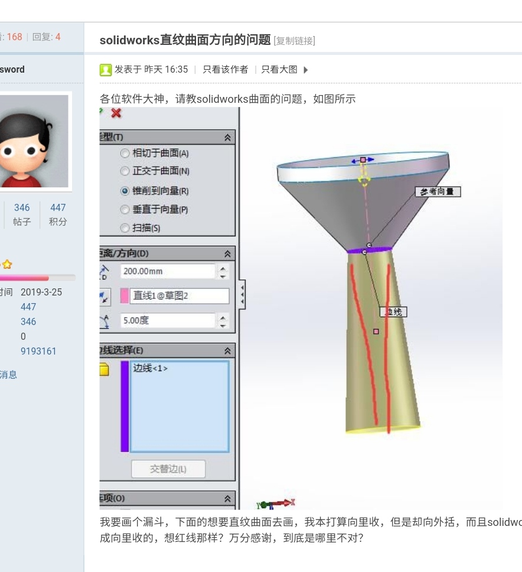522x572 pixels.
Task: Collapse the 距离/方向(D) section chevron
Action: pyautogui.click(x=227, y=253)
